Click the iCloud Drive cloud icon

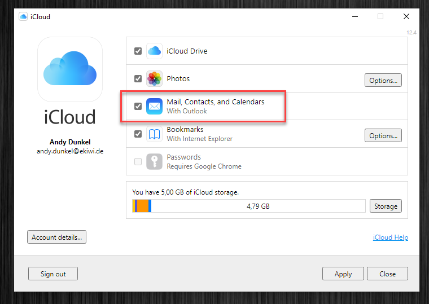pyautogui.click(x=154, y=51)
